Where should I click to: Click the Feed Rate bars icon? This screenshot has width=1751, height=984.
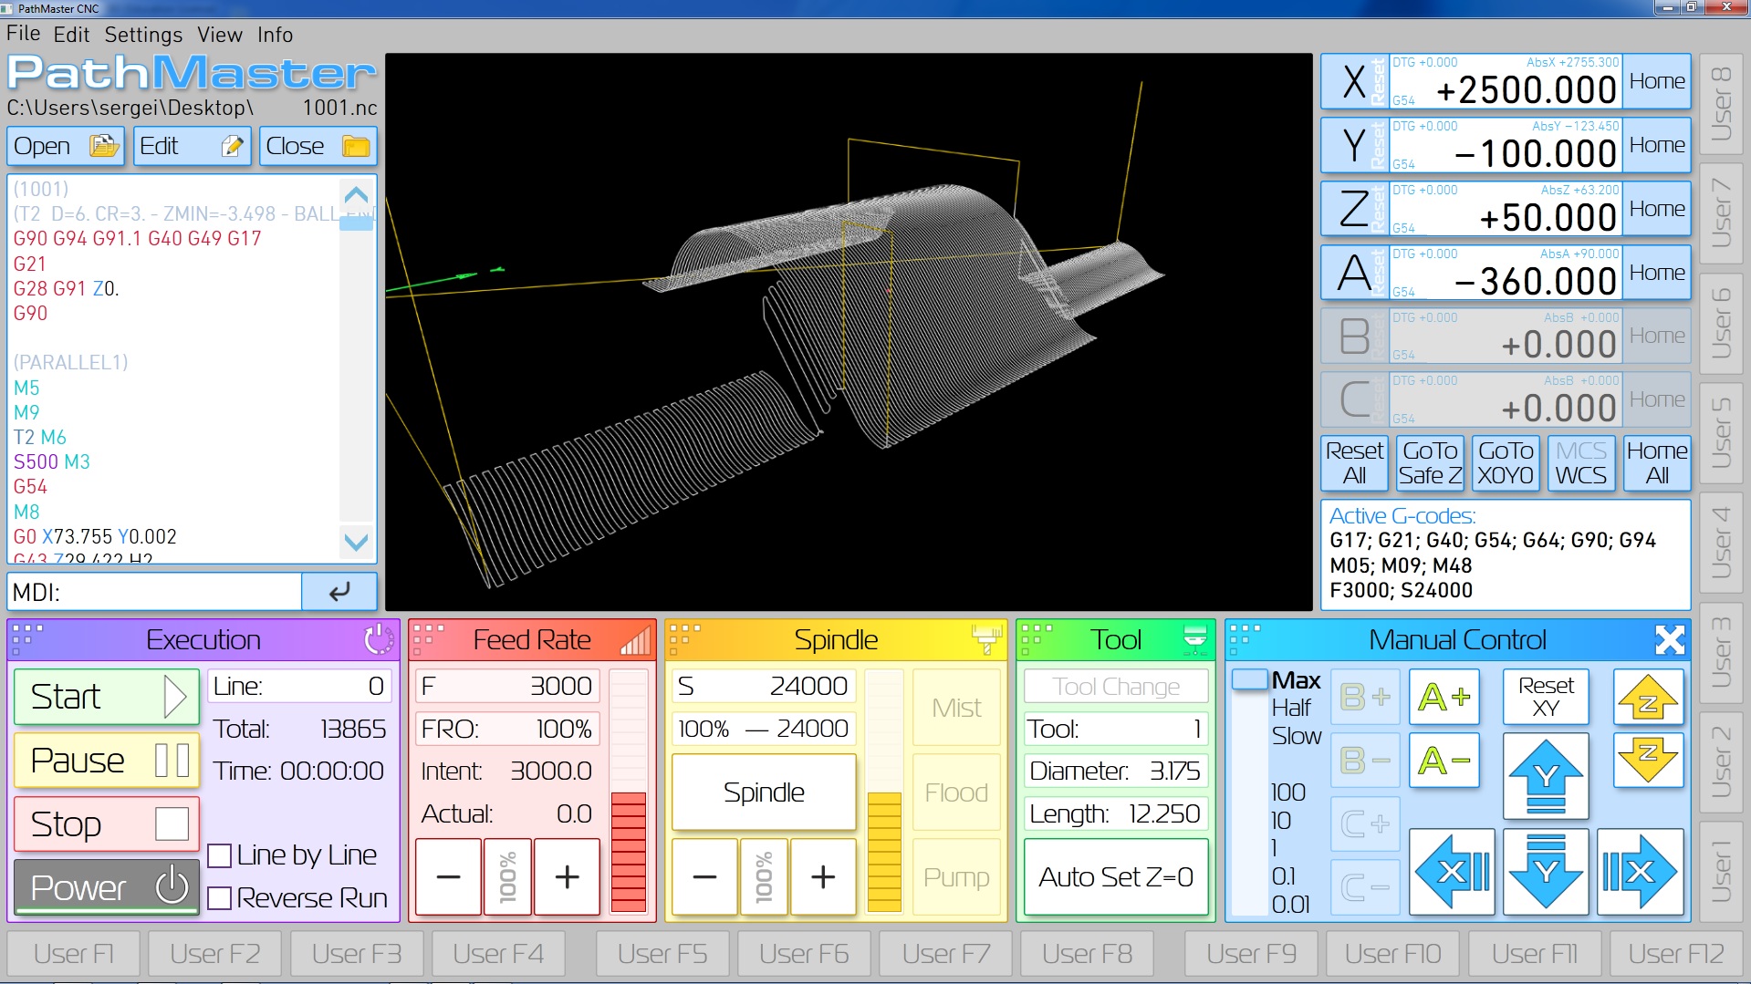635,640
